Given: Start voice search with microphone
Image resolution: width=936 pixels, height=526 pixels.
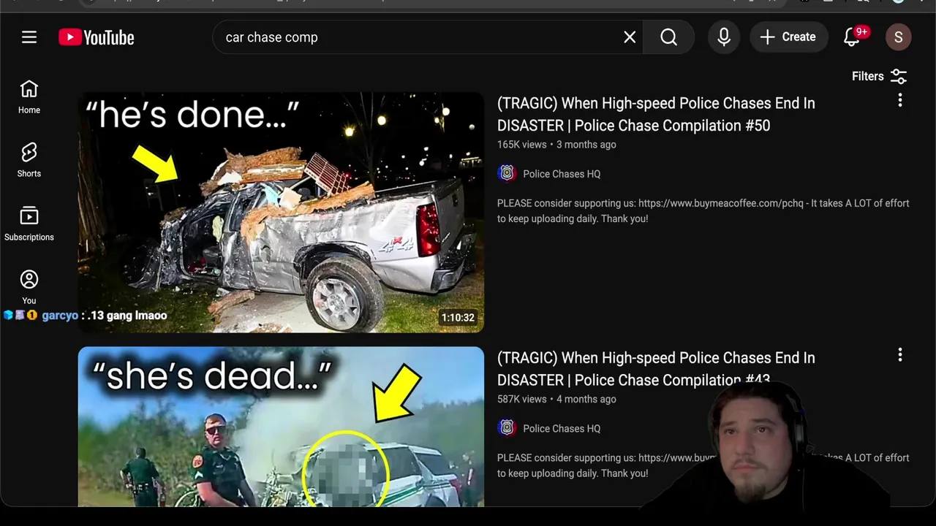Looking at the screenshot, I should 724,37.
